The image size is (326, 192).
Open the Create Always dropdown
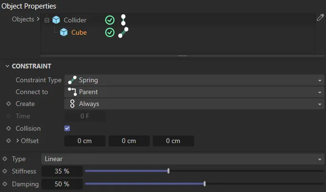tap(194, 104)
